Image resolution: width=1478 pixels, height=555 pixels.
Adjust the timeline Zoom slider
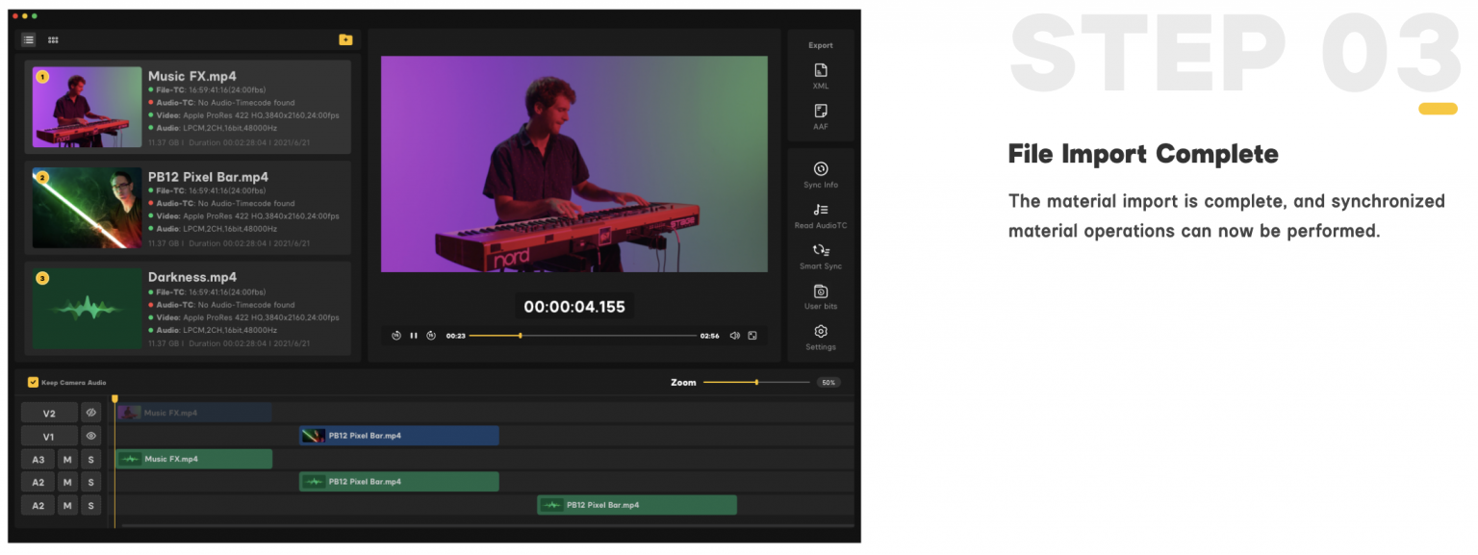757,382
